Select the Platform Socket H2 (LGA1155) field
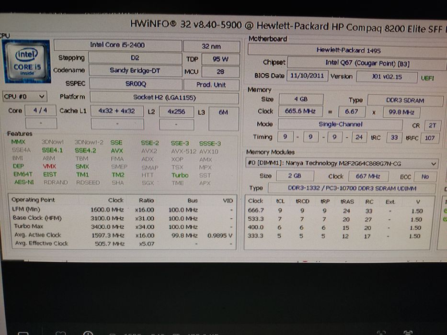This screenshot has width=447, height=335. pos(164,98)
